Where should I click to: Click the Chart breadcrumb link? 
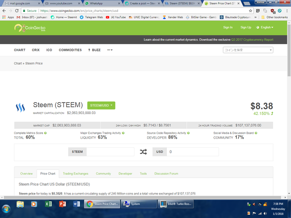[18, 64]
